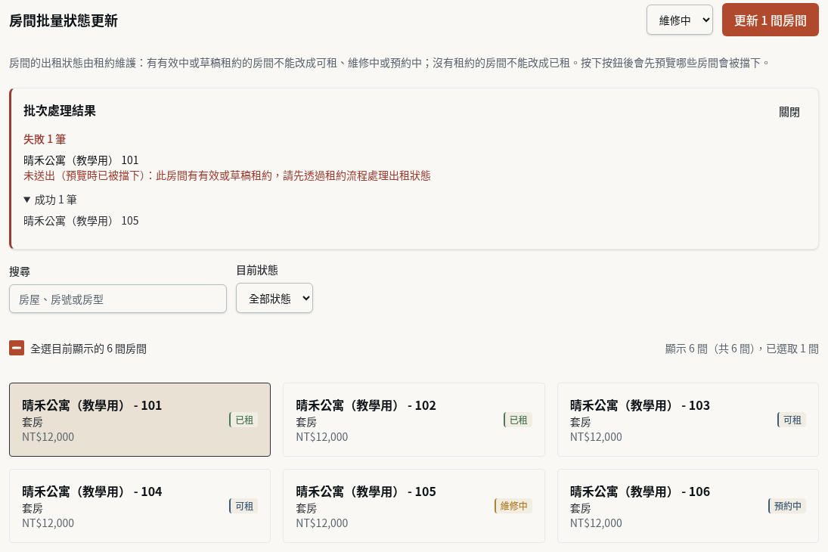Screen dimensions: 828x552
Task: Select room card 晴禾公寓 - 104
Action: click(140, 506)
